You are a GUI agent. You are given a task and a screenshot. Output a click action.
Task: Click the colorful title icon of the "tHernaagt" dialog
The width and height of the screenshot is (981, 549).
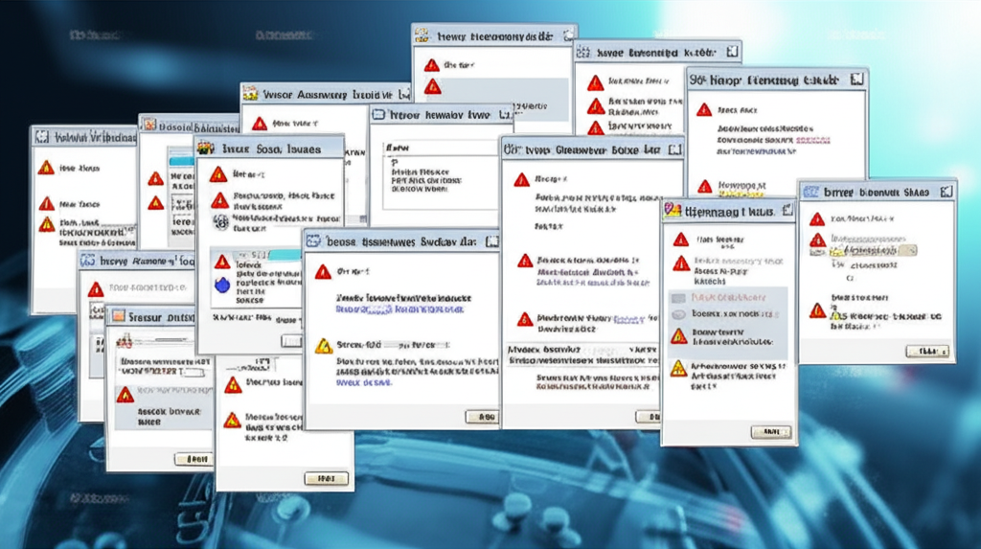(x=672, y=211)
